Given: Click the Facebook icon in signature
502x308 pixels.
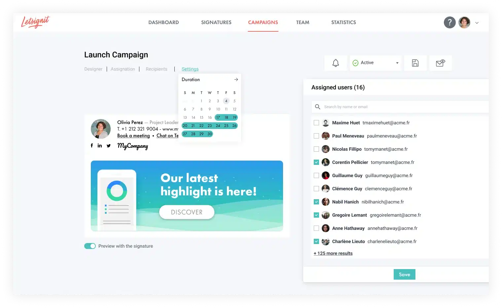Looking at the screenshot, I should click(92, 145).
